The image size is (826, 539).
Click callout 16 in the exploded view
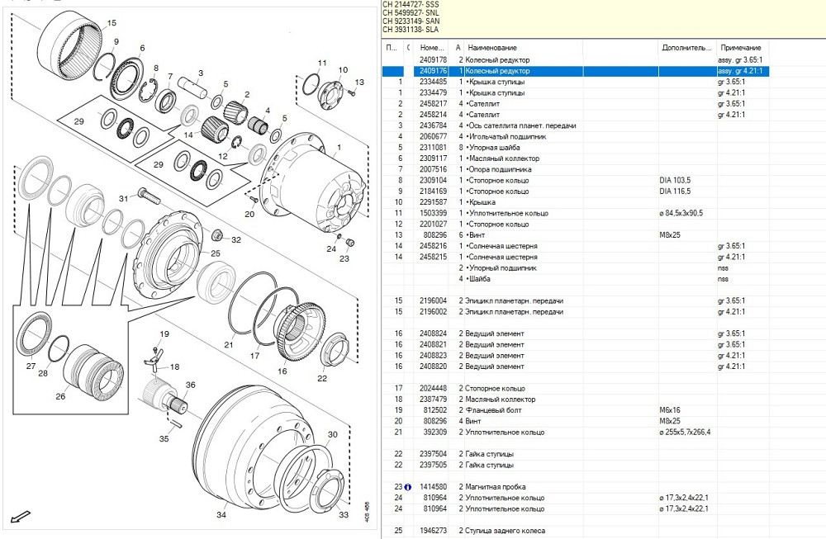[282, 371]
